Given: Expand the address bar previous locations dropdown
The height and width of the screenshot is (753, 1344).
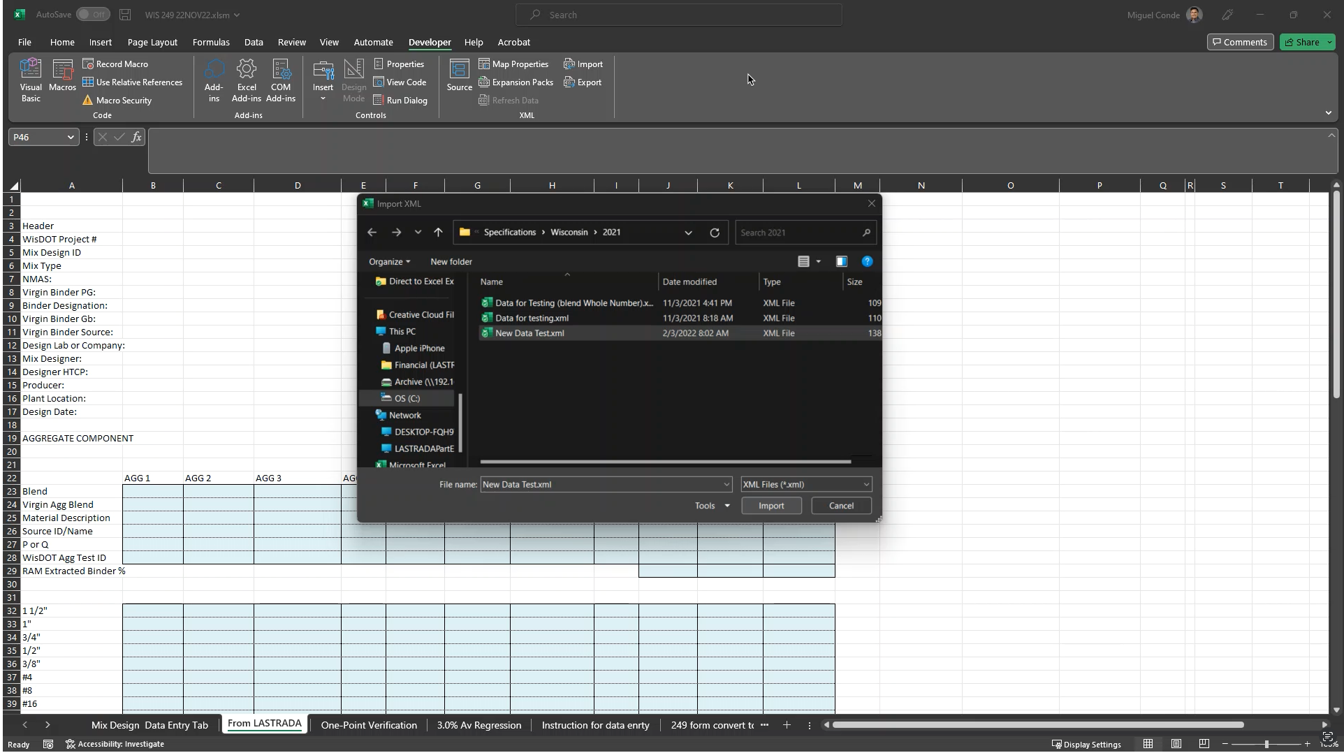Looking at the screenshot, I should [688, 233].
